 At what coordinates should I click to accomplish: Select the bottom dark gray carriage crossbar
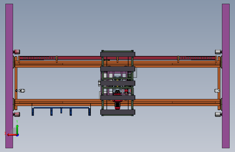tap(118, 112)
